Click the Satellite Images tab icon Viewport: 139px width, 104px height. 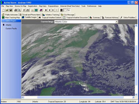tap(23, 17)
